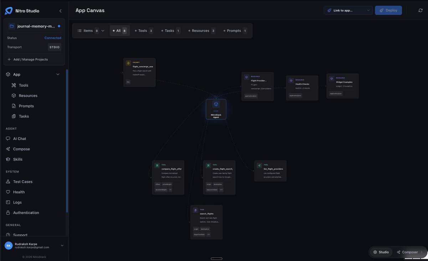Screen dimensions: 428x261
Task: Click the Connected status text
Action: 53,38
